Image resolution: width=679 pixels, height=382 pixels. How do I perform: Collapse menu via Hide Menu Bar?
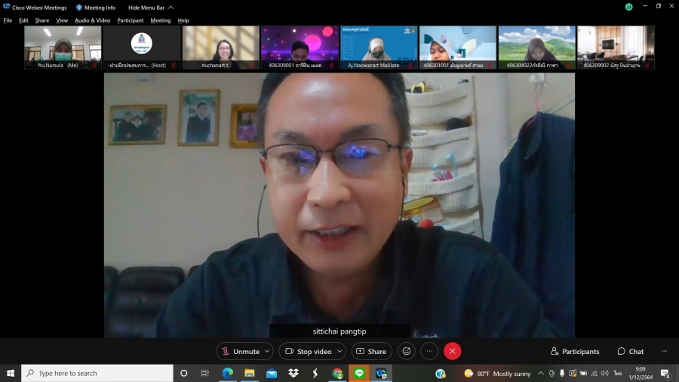pos(150,8)
